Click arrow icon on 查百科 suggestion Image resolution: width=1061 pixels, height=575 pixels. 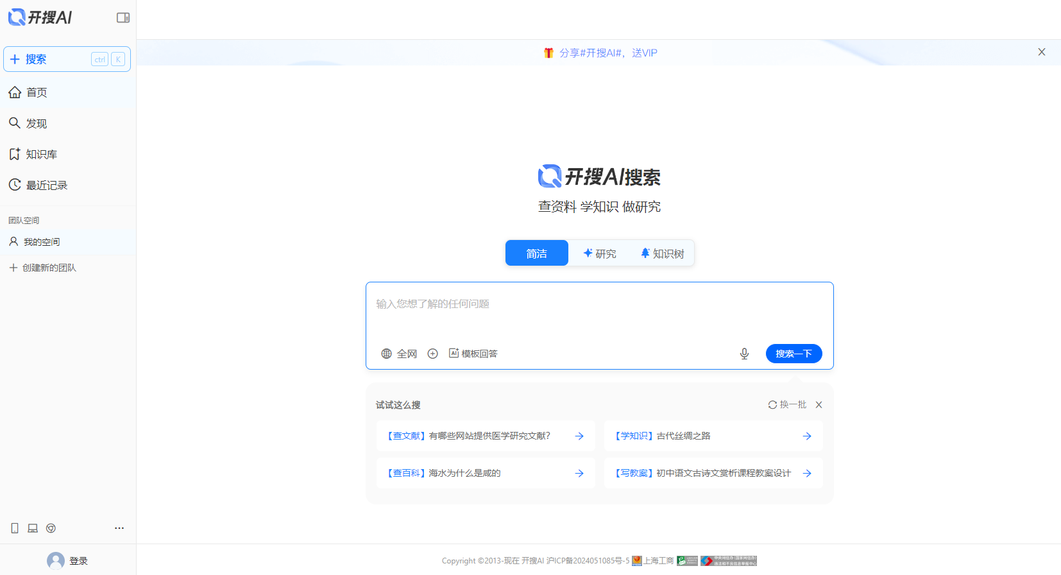point(579,473)
